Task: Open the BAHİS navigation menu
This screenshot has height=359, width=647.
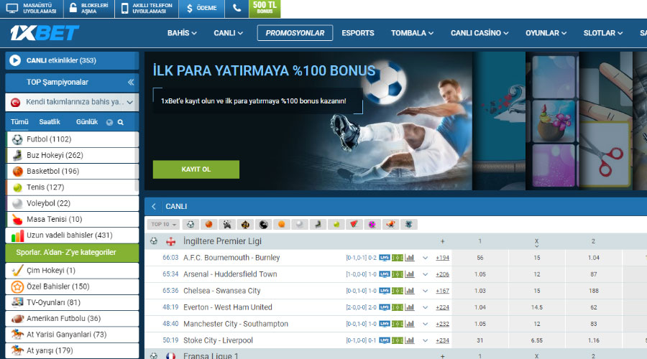Action: pyautogui.click(x=183, y=33)
